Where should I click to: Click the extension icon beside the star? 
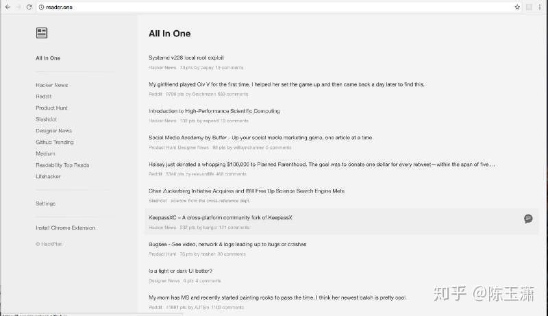pos(530,7)
